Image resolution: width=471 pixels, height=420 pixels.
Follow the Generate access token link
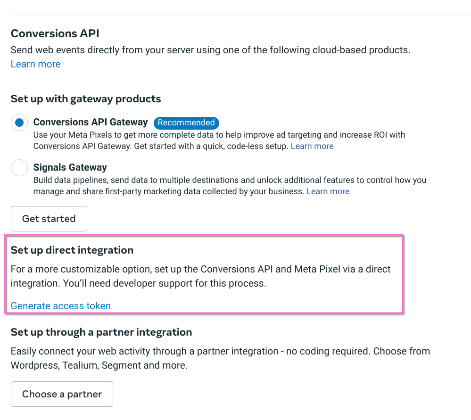61,306
